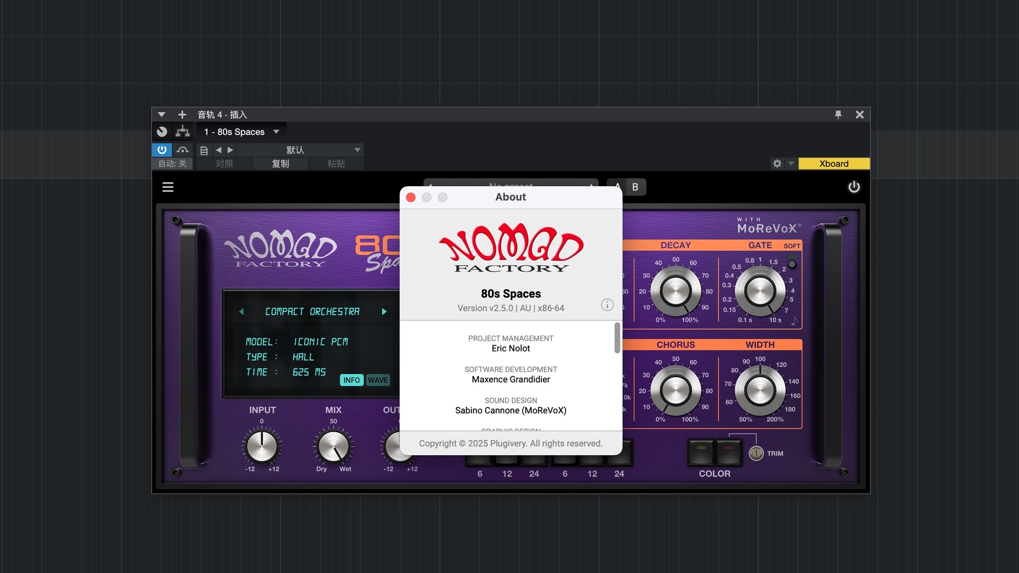This screenshot has height=573, width=1019.
Task: Click the INPUT gain knob
Action: [x=262, y=446]
